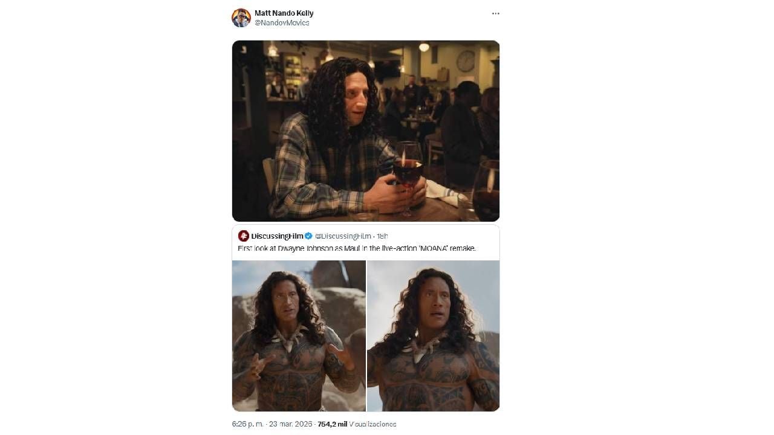Click the blue verified badge icon
The width and height of the screenshot is (774, 435).
point(308,236)
